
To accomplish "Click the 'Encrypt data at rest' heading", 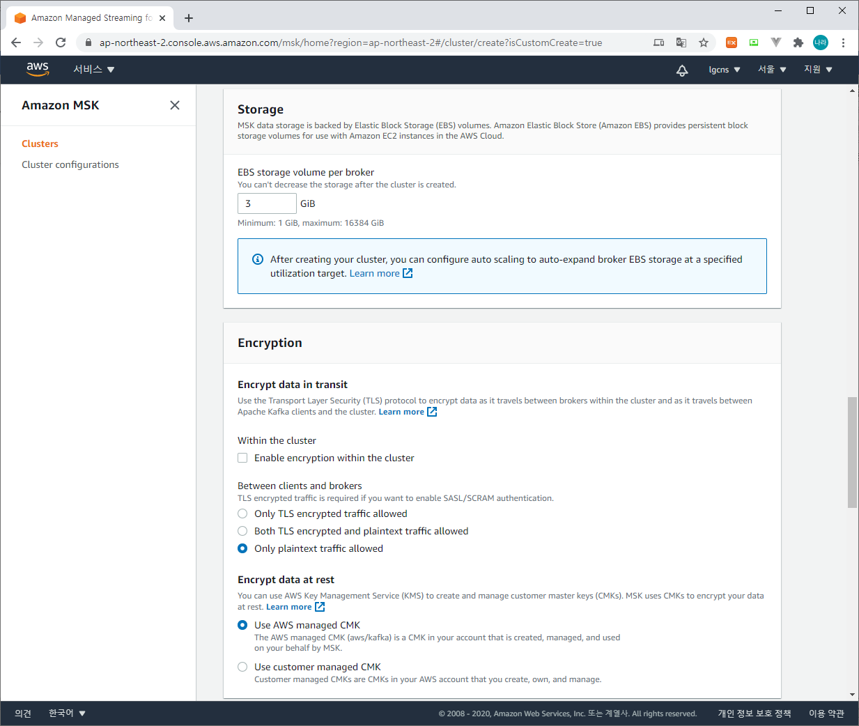I will 286,580.
